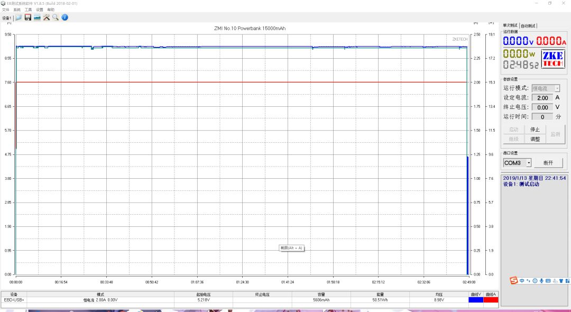Click the 截图(Alt + A) tooltip

pyautogui.click(x=291, y=248)
